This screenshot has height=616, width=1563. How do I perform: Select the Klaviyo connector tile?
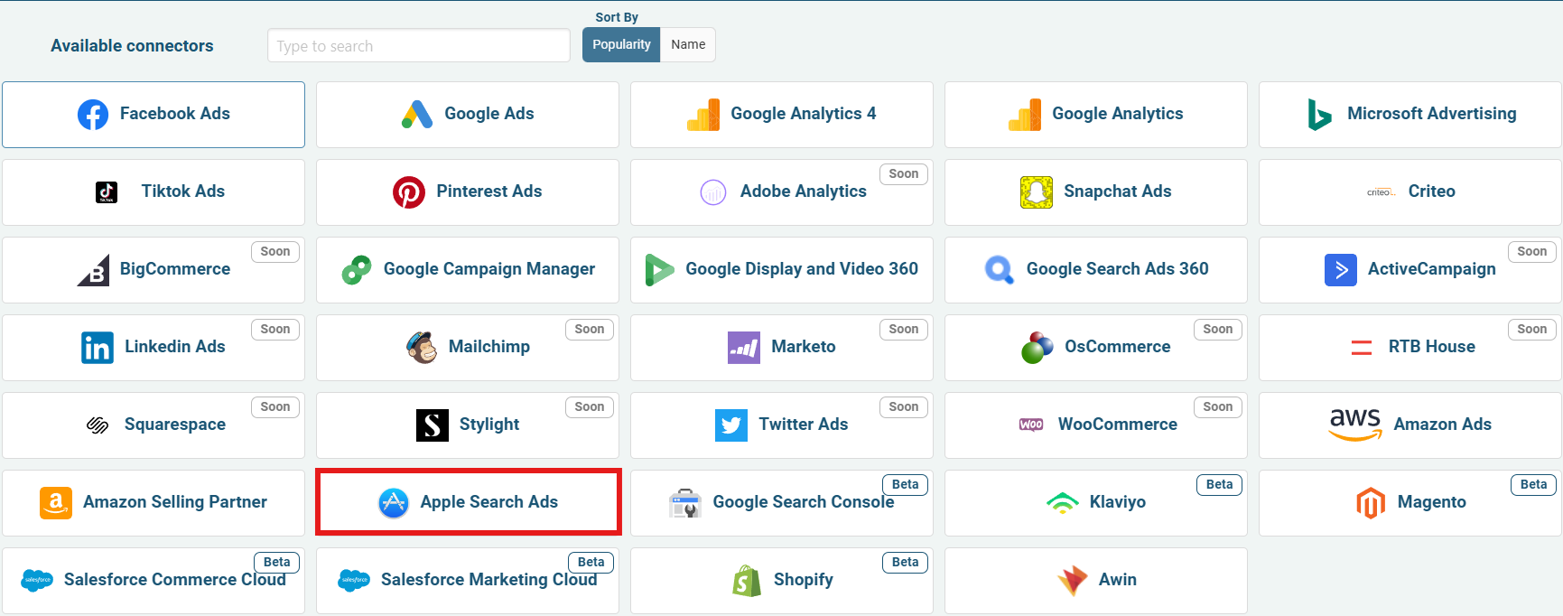click(x=1095, y=503)
